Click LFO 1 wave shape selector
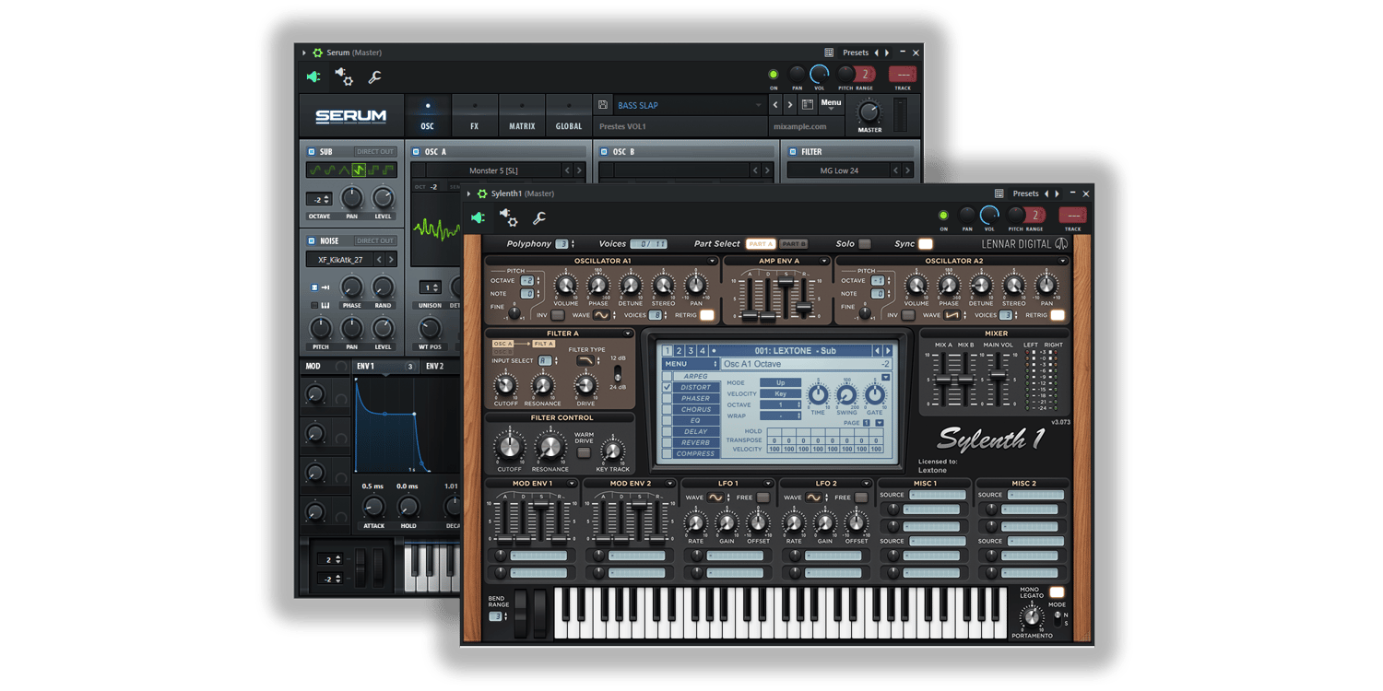Image resolution: width=1383 pixels, height=691 pixels. click(x=715, y=498)
